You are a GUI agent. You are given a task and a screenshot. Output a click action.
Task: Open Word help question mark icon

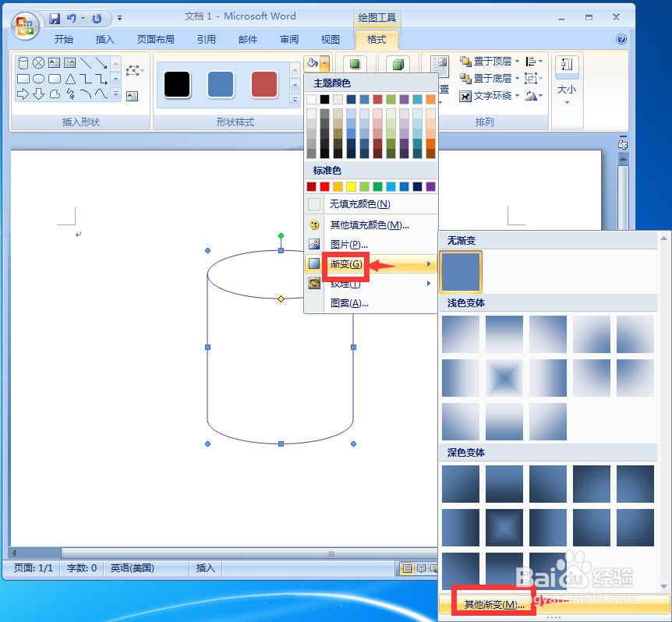621,40
